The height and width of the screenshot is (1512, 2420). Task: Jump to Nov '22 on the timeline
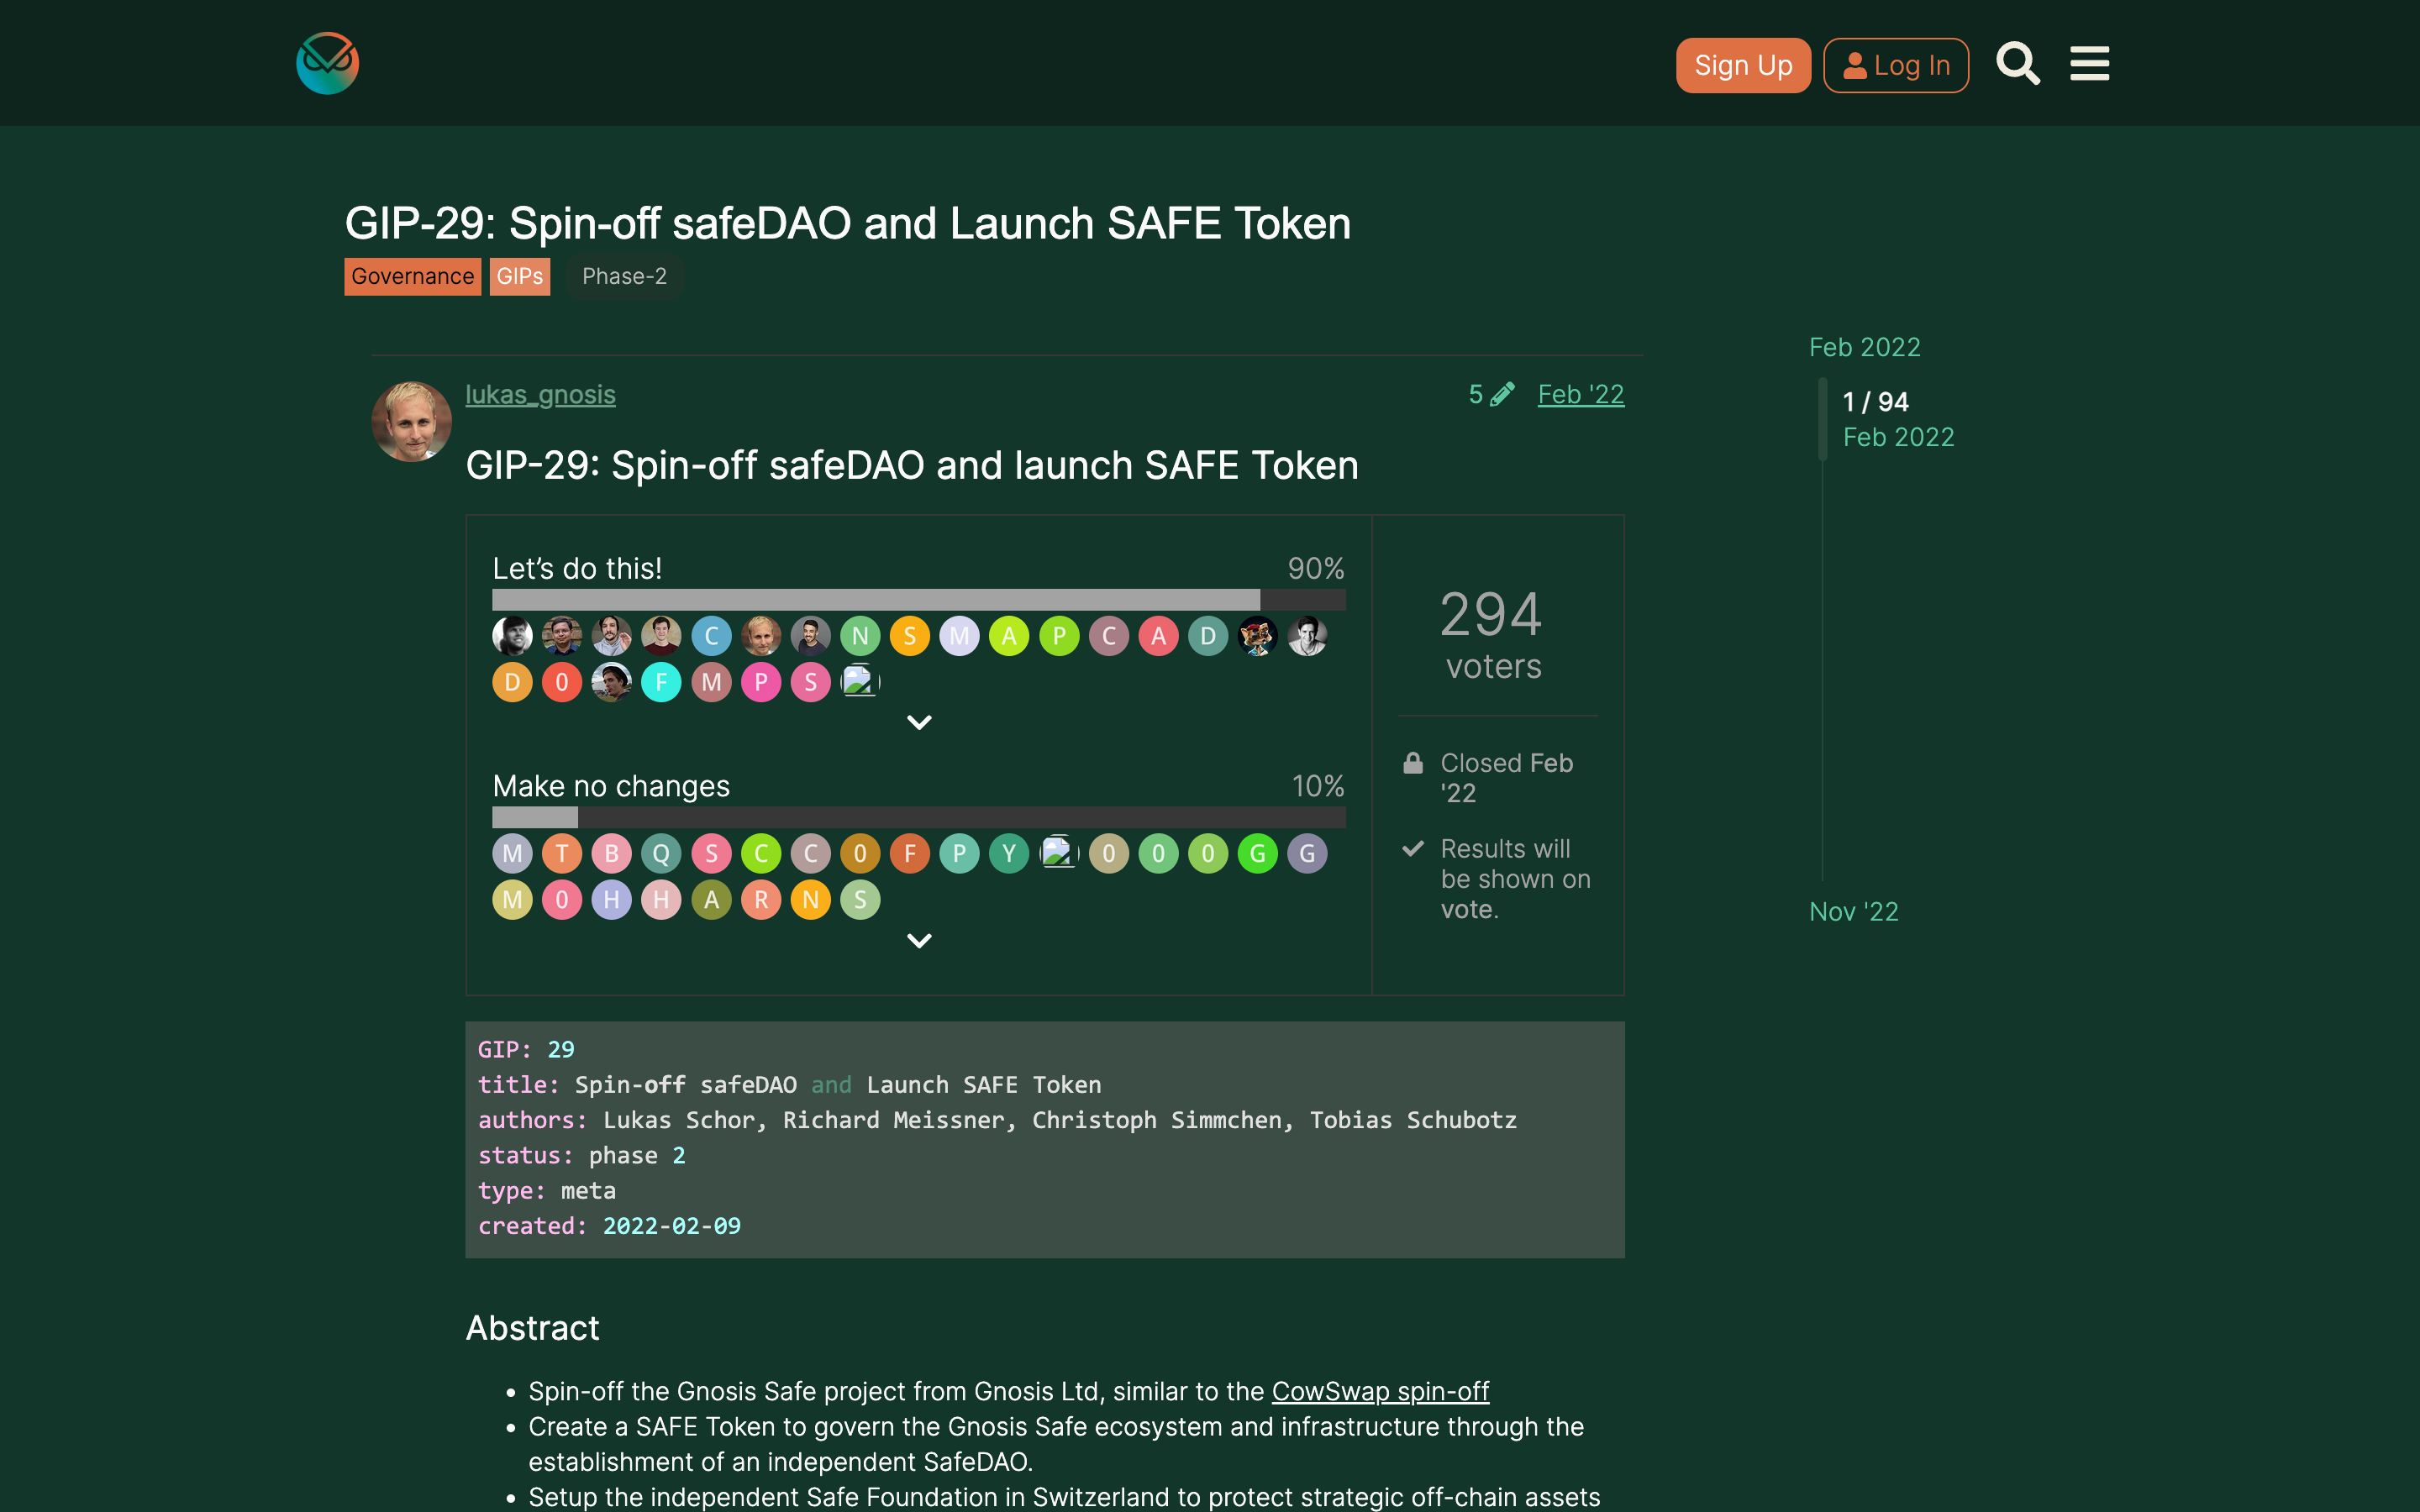coord(1852,911)
